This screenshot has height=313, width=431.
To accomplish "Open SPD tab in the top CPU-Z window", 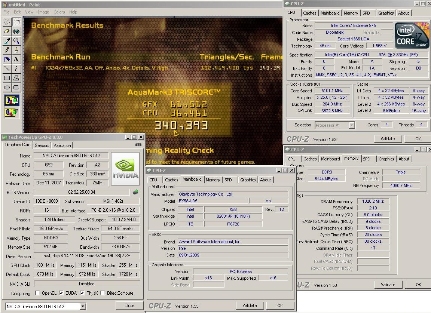I will click(x=366, y=13).
